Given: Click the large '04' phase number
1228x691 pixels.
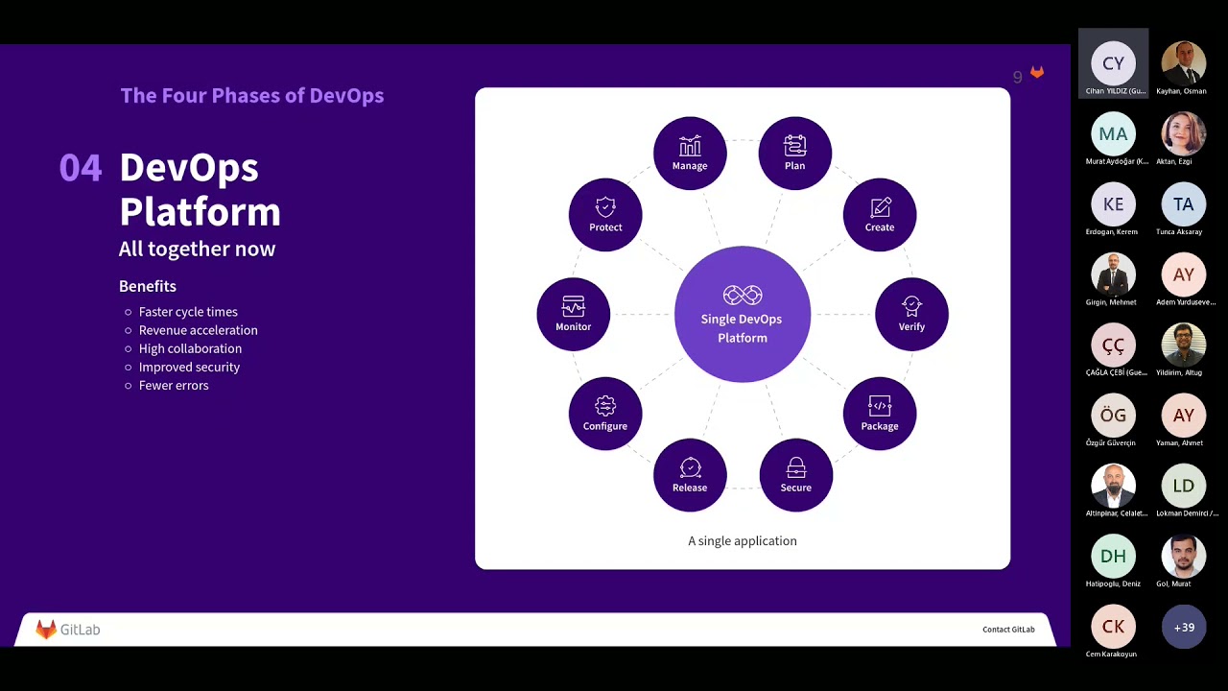Looking at the screenshot, I should 81,168.
